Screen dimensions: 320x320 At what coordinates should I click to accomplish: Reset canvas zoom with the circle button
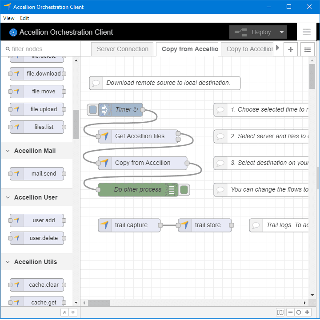point(299,312)
